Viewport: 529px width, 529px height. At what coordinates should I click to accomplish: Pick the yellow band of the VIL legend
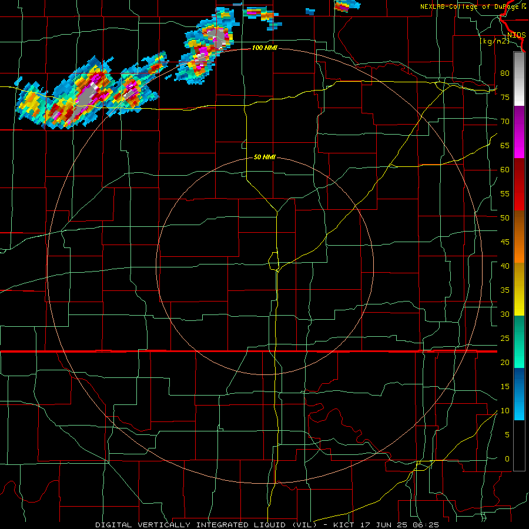(x=519, y=289)
